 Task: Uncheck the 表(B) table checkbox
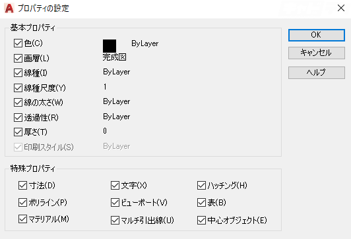click(x=201, y=202)
